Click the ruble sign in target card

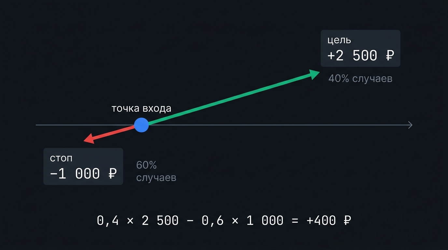[390, 56]
